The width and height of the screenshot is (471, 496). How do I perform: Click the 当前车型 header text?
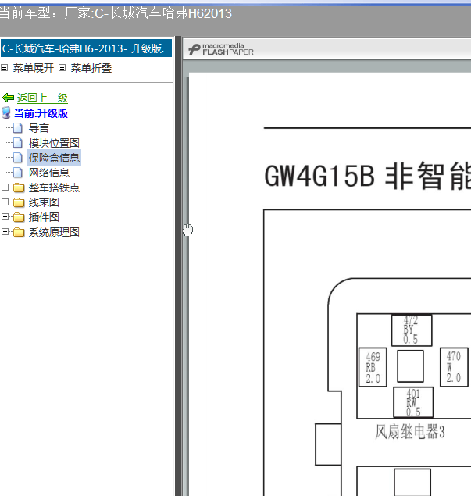pyautogui.click(x=115, y=13)
